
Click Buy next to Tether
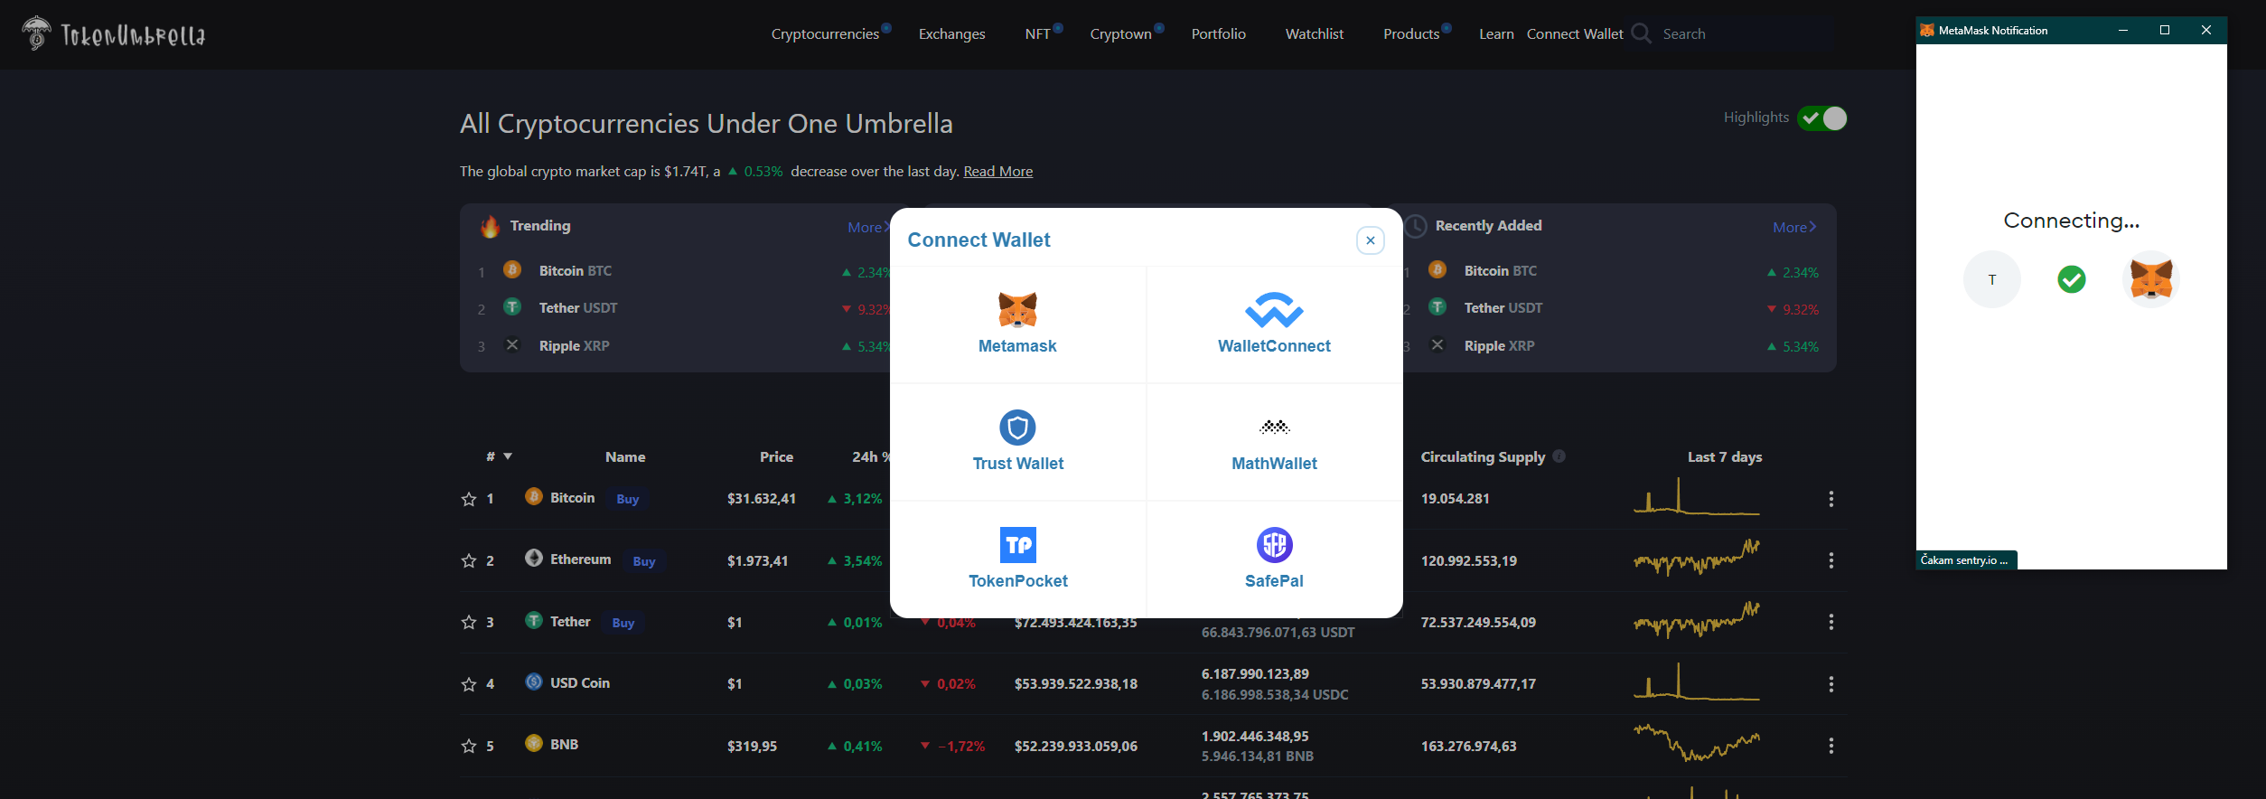click(x=623, y=623)
